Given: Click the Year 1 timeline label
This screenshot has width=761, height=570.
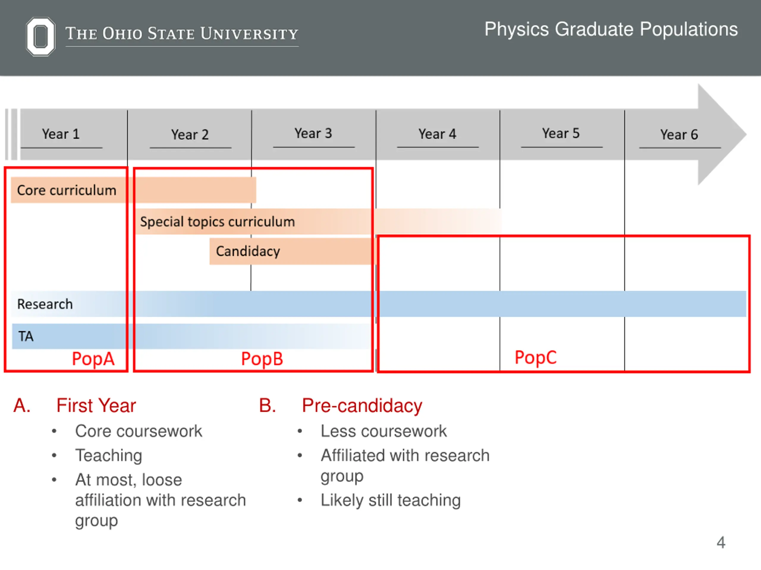Looking at the screenshot, I should click(61, 134).
